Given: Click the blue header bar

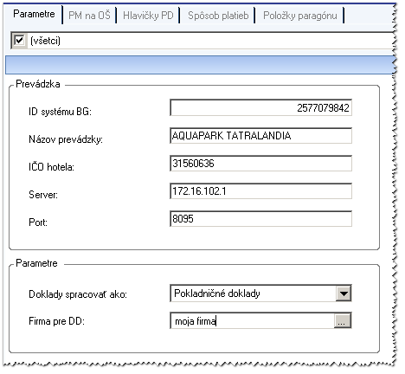Looking at the screenshot, I should (200, 65).
